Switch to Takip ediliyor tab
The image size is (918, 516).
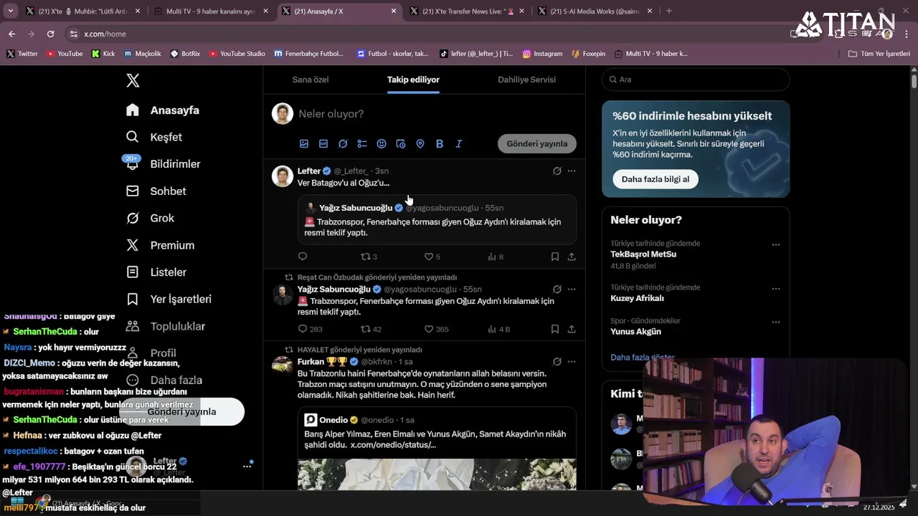coord(413,80)
